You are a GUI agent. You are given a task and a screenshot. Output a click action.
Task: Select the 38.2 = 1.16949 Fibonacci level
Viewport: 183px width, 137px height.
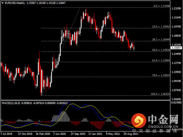161,39
